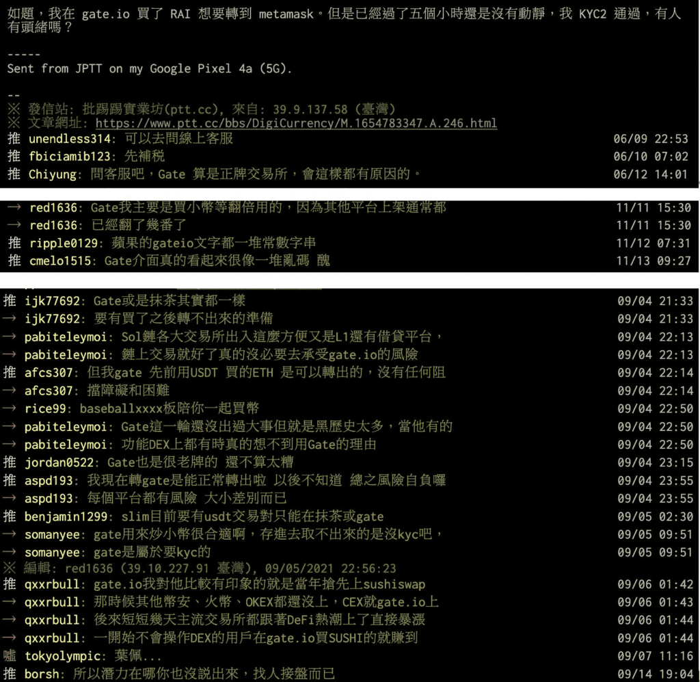Click comment '先補稅'
The height and width of the screenshot is (682, 700).
click(x=145, y=156)
